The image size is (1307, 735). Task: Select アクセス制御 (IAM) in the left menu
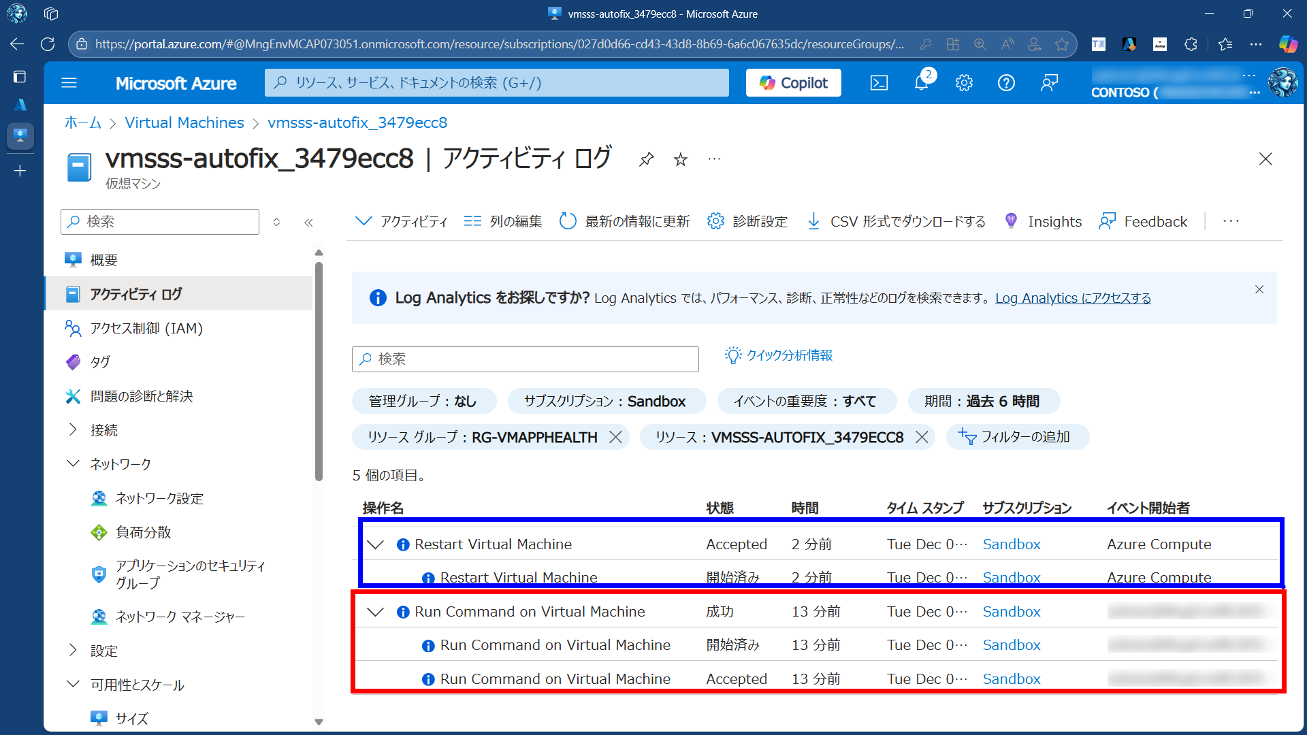[x=146, y=328]
